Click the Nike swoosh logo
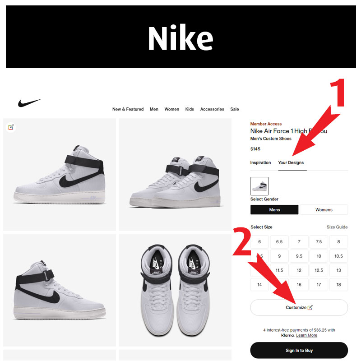 point(30,103)
